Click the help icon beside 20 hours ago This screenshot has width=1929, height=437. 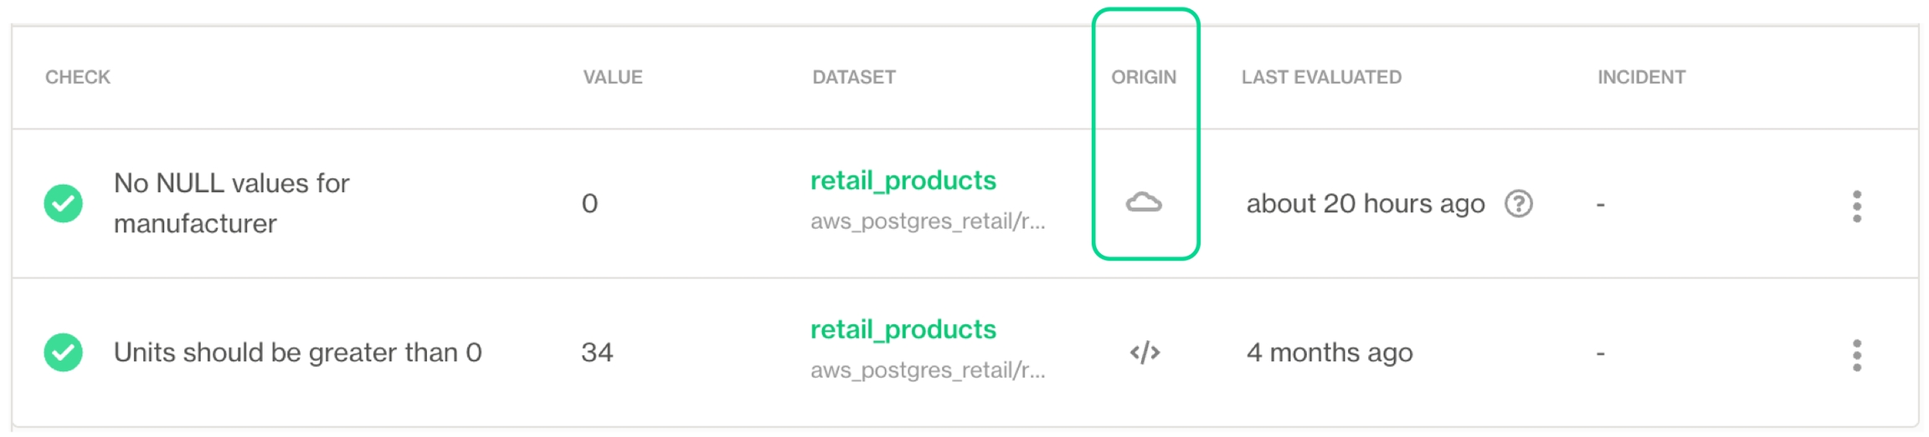[1518, 203]
